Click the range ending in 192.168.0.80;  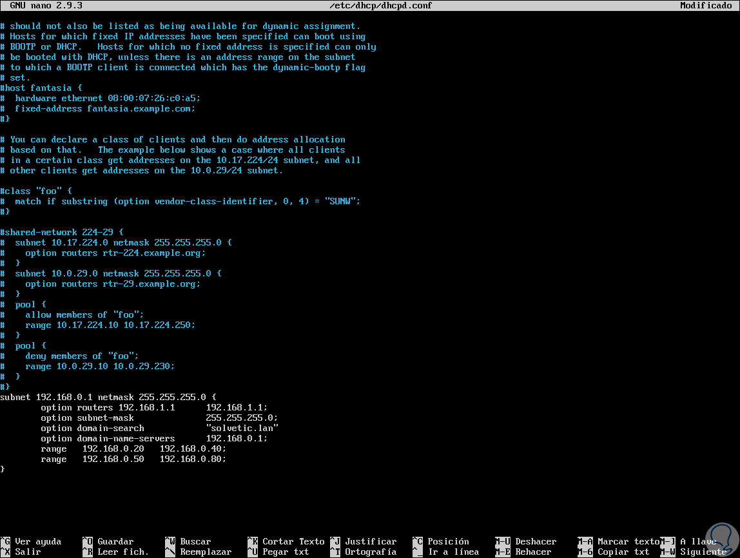tap(133, 459)
